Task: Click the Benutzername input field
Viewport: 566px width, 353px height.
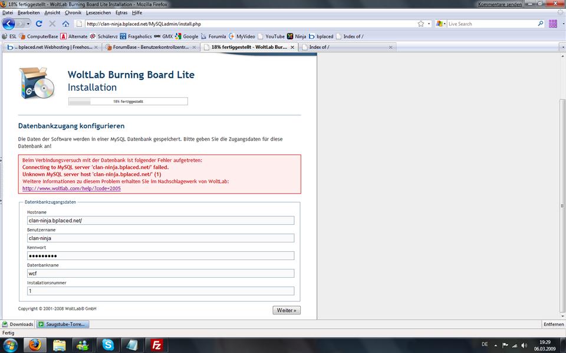Action: coord(160,238)
